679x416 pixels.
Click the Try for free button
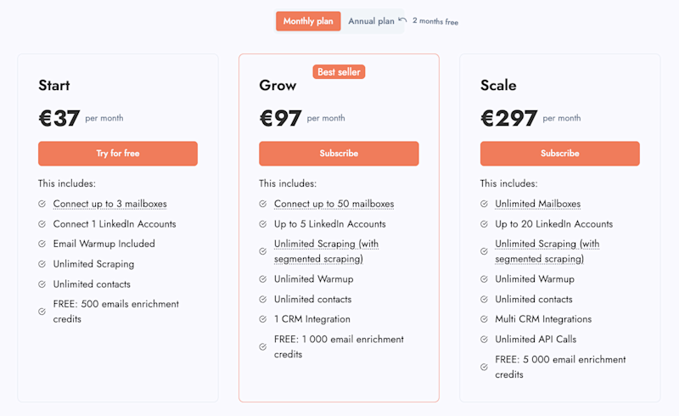pyautogui.click(x=118, y=154)
